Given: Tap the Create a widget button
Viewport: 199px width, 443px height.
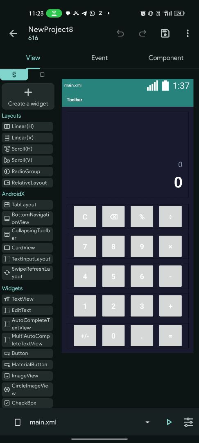Looking at the screenshot, I should click(x=28, y=96).
